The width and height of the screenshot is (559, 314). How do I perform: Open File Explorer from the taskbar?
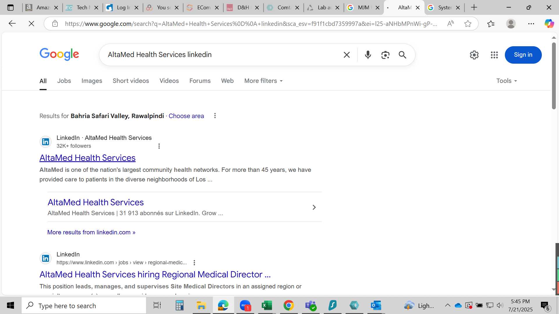[x=201, y=306]
